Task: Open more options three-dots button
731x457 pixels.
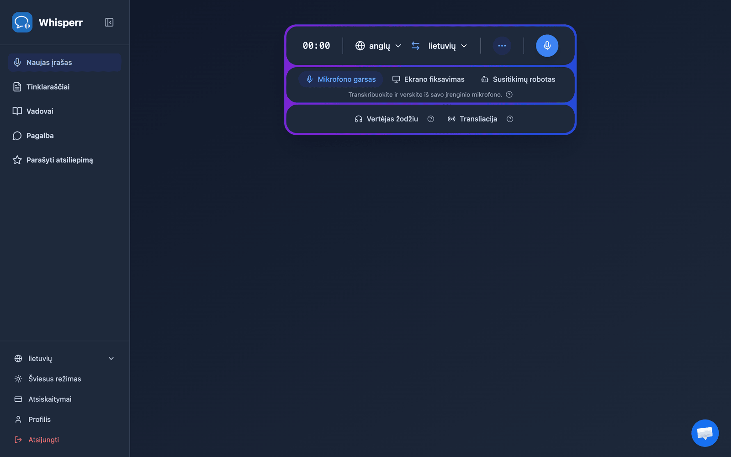Action: [502, 46]
